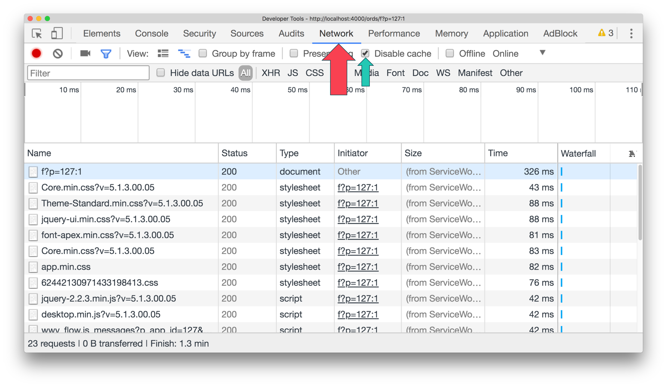Viewport: 667px width, 387px height.
Task: Clear the network log with the clear icon
Action: coord(58,54)
